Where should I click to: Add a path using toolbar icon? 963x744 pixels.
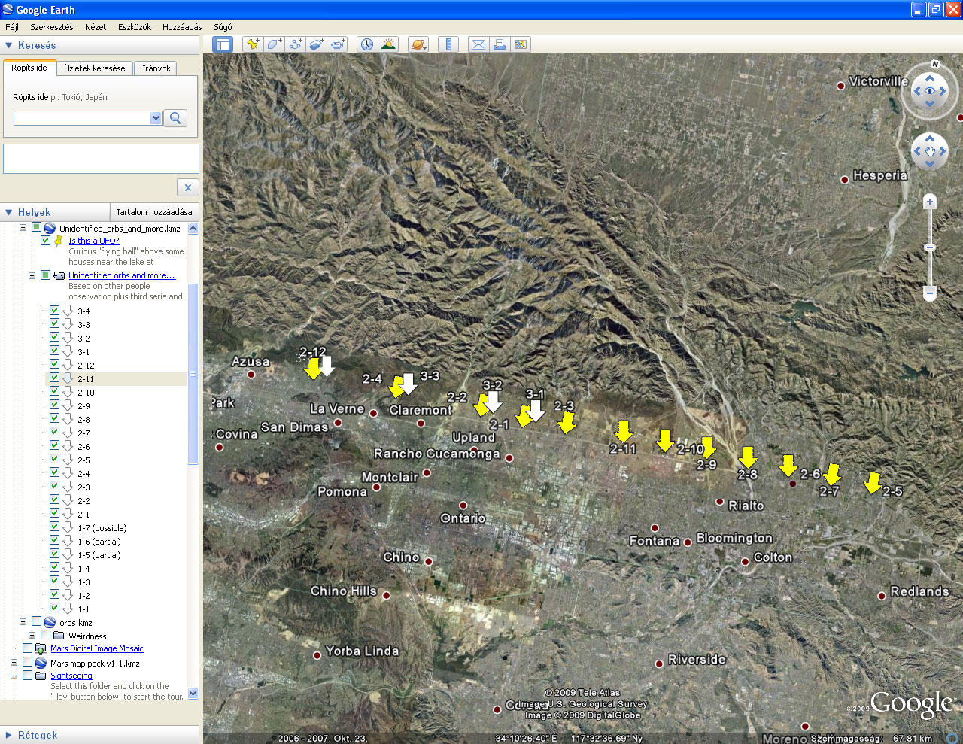tap(295, 44)
